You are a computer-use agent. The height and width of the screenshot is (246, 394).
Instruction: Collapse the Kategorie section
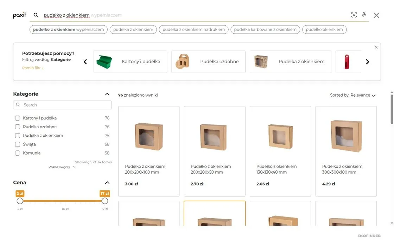click(x=107, y=94)
